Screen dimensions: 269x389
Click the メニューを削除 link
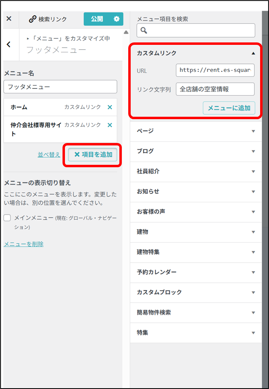coord(23,244)
